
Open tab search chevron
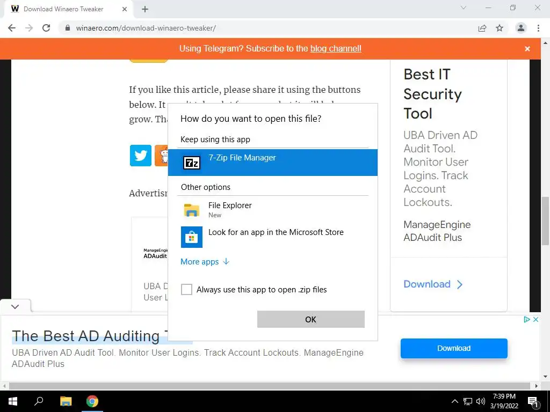pyautogui.click(x=464, y=8)
